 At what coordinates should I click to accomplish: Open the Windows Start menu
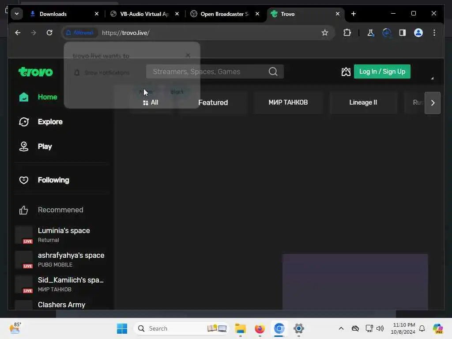point(122,328)
